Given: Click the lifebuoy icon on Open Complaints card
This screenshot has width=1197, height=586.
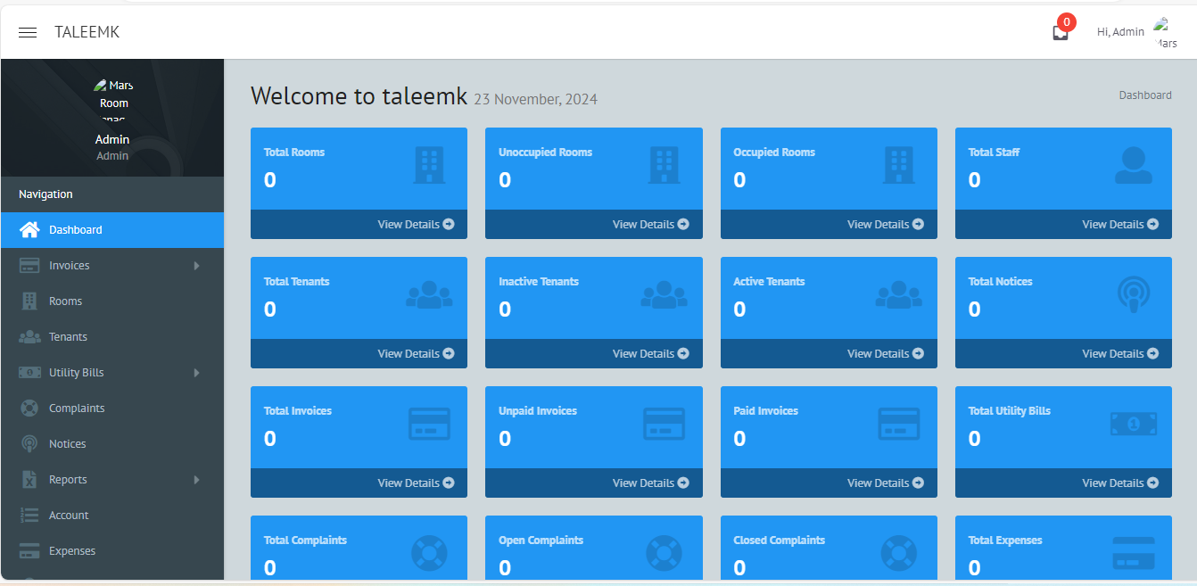Looking at the screenshot, I should pos(664,553).
